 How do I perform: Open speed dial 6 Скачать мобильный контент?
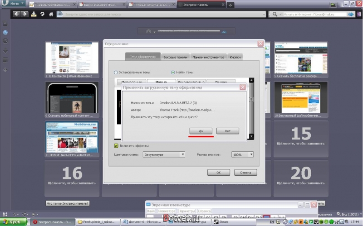[72, 99]
